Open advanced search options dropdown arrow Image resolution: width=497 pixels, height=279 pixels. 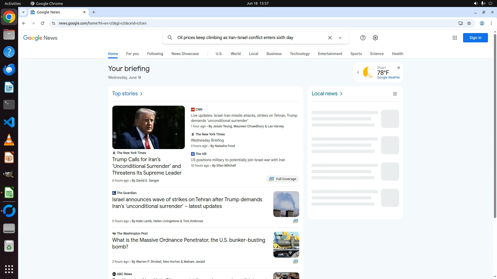tap(340, 38)
